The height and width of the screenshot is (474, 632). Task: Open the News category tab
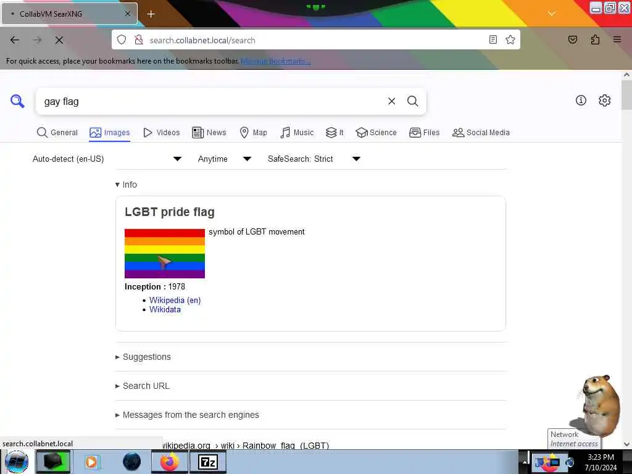point(209,133)
